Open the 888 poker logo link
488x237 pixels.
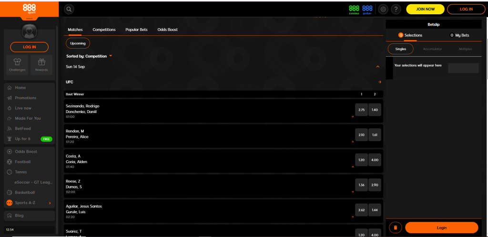tap(367, 9)
